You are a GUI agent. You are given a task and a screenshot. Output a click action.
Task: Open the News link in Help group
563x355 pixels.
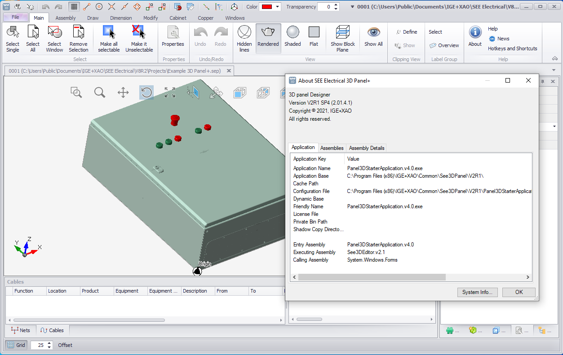tap(499, 39)
